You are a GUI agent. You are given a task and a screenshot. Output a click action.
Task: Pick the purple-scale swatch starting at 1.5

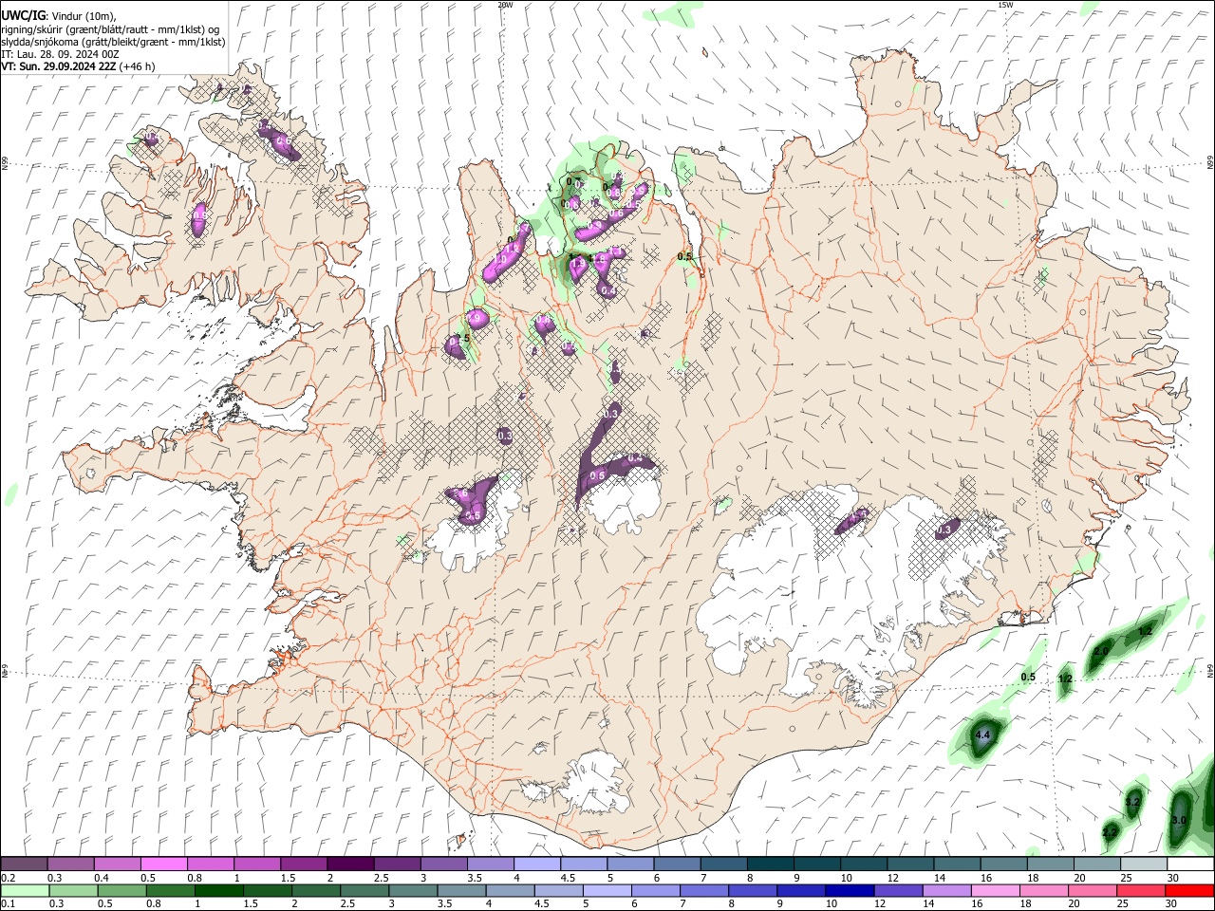pyautogui.click(x=303, y=865)
